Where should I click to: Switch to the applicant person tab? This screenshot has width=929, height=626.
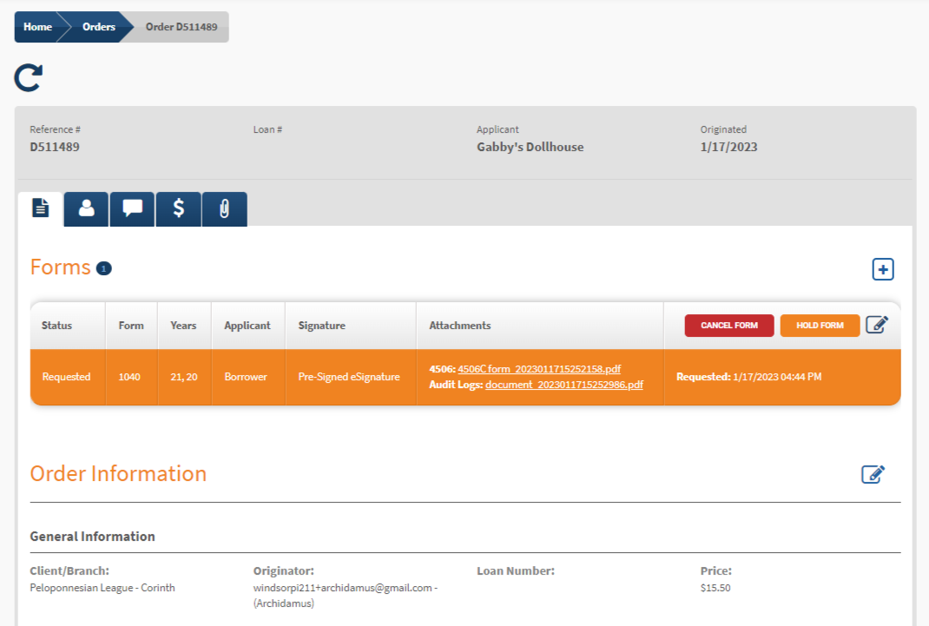[87, 208]
